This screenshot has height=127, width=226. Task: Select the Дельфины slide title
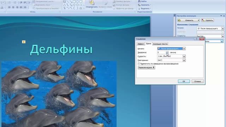pos(61,50)
